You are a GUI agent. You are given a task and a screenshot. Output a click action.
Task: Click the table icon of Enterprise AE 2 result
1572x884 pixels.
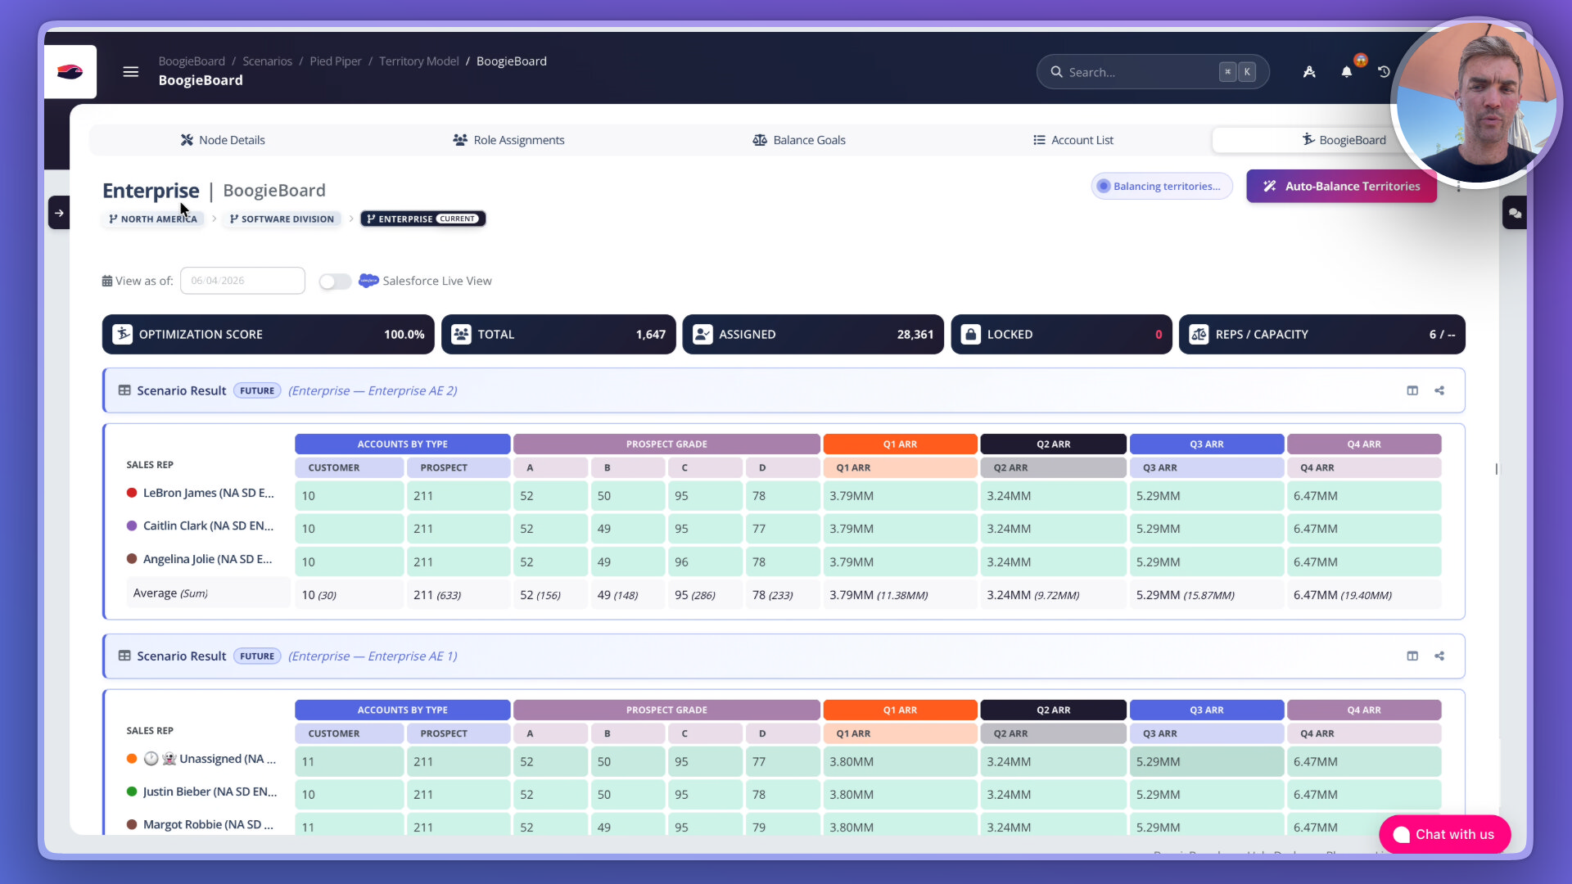pyautogui.click(x=124, y=390)
